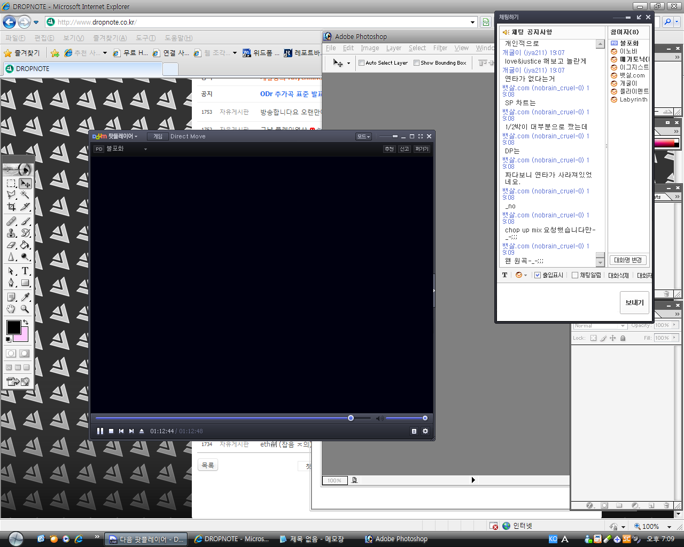The width and height of the screenshot is (684, 547).
Task: Click the 대화삭제 link in chat
Action: click(618, 276)
